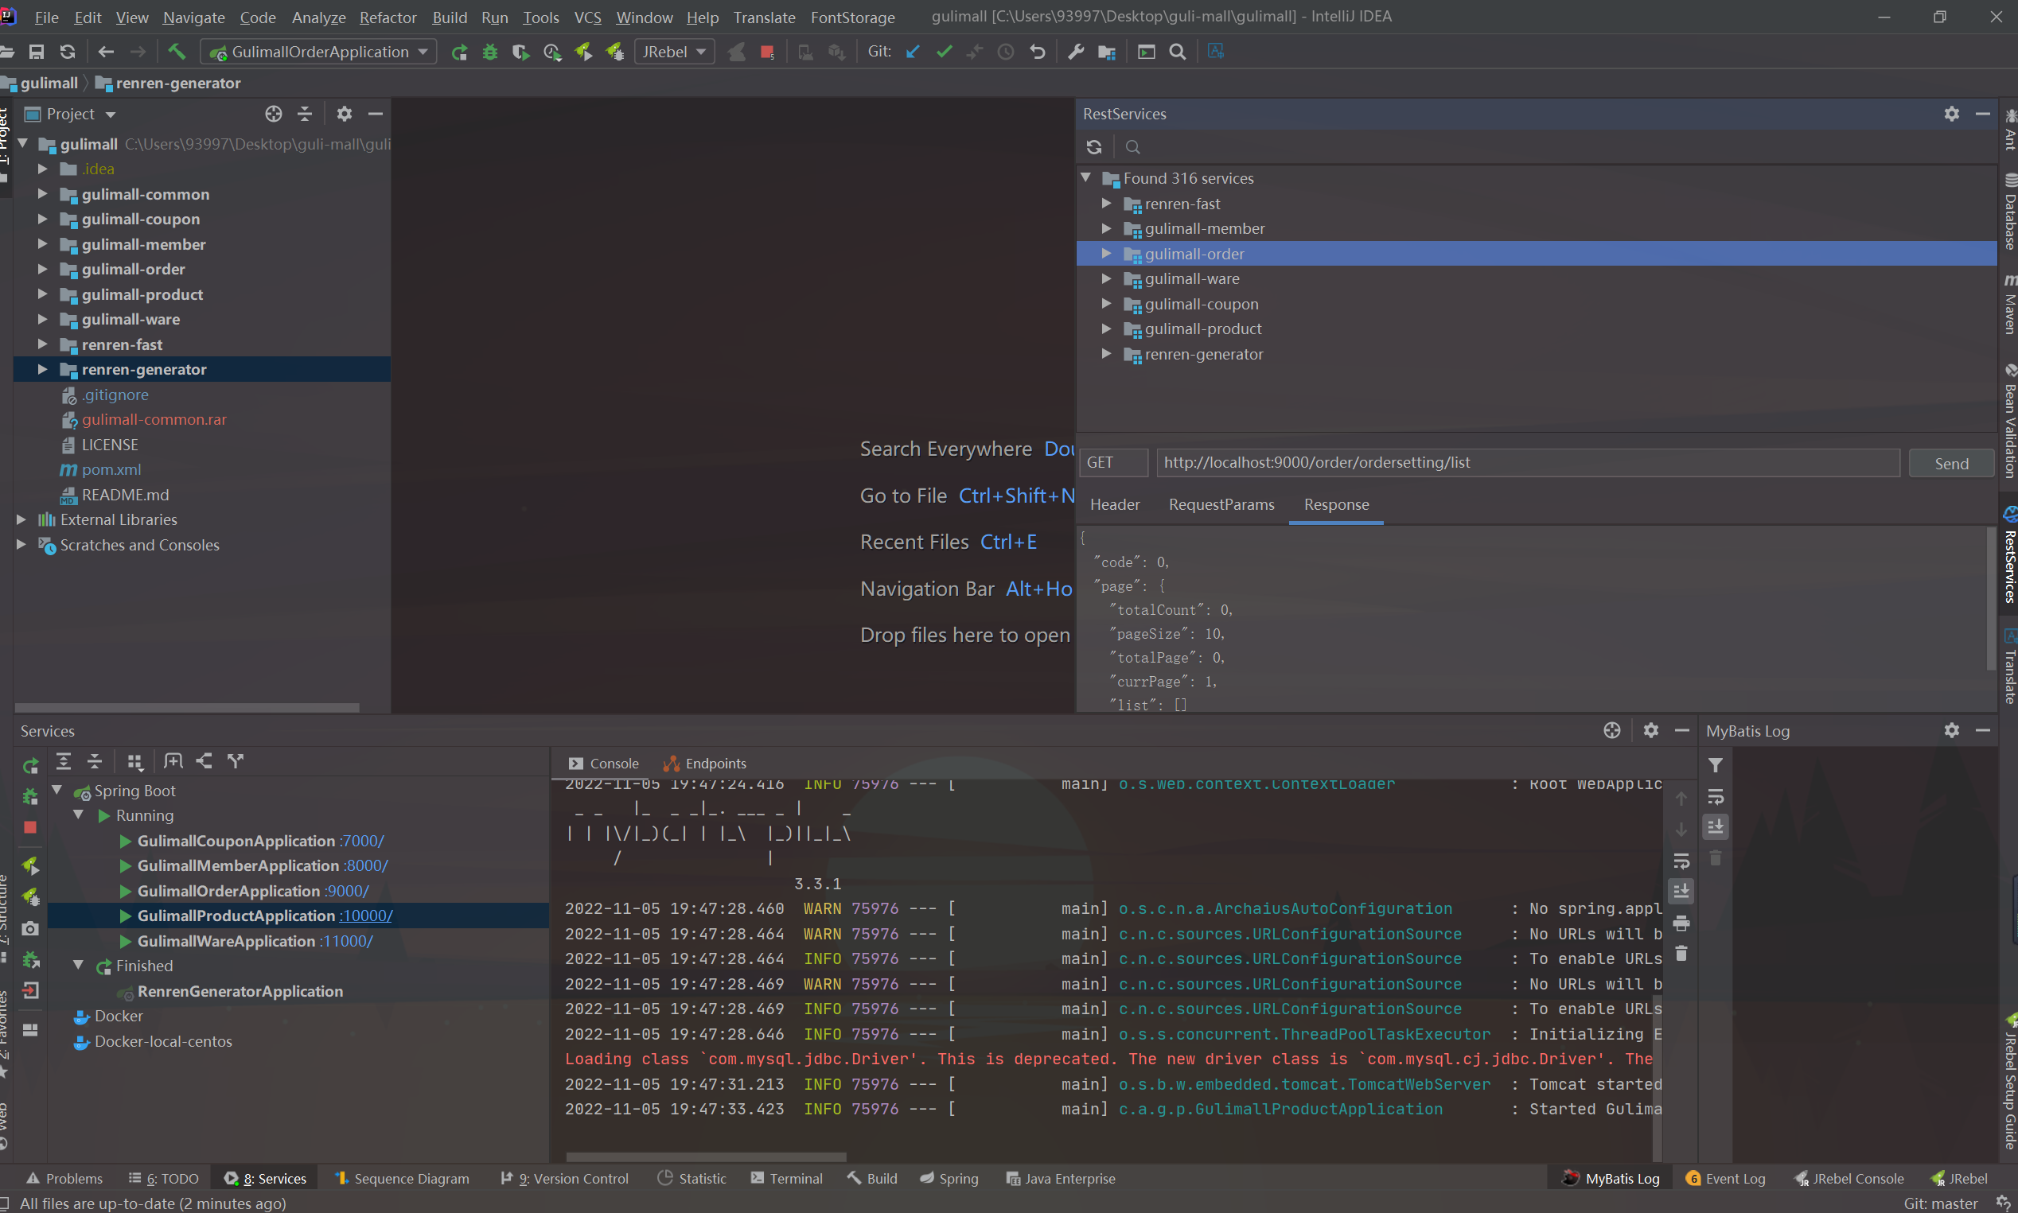The height and width of the screenshot is (1213, 2018).
Task: Click Collapse All icon in Project panel
Action: pyautogui.click(x=305, y=114)
